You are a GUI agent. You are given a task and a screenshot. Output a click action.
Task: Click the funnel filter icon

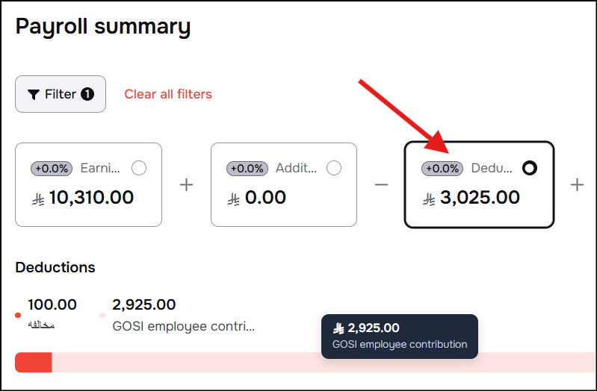[34, 94]
